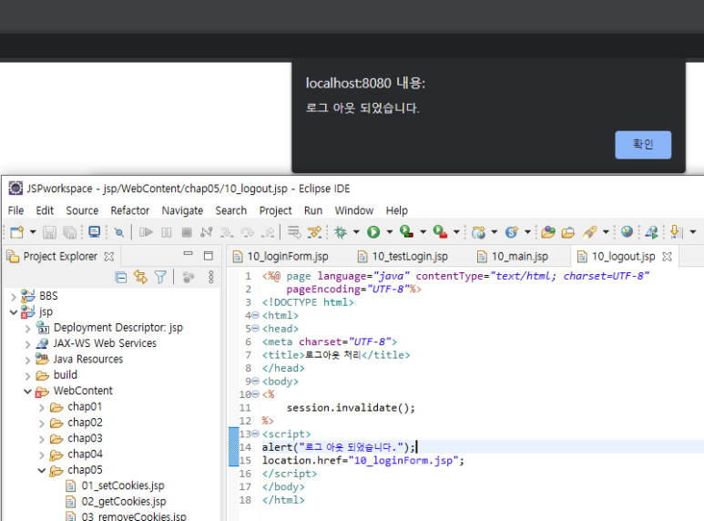Collapse the chap05 folder
This screenshot has height=521, width=704.
(42, 470)
